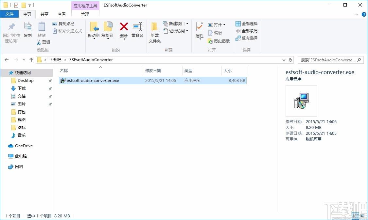The image size is (368, 220).
Task: Open Documents (文档) in the sidebar
Action: 22,96
